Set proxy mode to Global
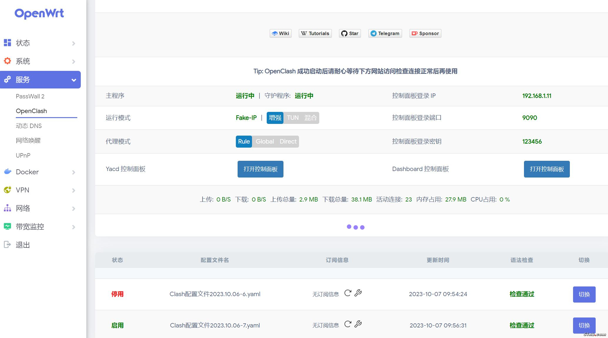 pyautogui.click(x=265, y=141)
